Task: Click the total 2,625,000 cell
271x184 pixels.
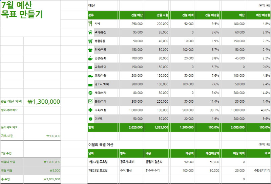Action: 131,128
